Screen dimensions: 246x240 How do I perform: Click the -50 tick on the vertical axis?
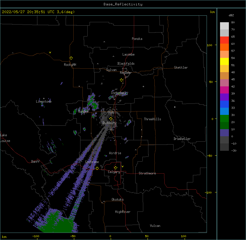coord(209,156)
